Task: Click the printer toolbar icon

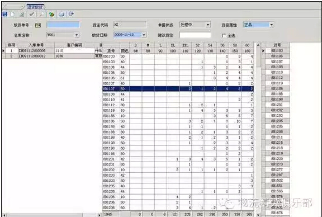Action: 61,14
